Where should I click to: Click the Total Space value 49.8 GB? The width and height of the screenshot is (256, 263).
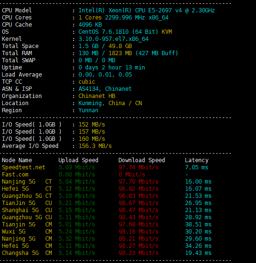(120, 46)
